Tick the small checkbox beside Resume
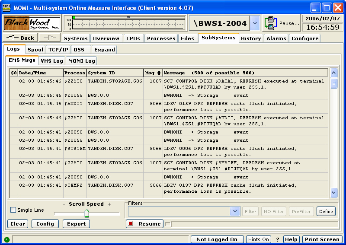Viewport: 346px width, 245px height. pos(168,224)
